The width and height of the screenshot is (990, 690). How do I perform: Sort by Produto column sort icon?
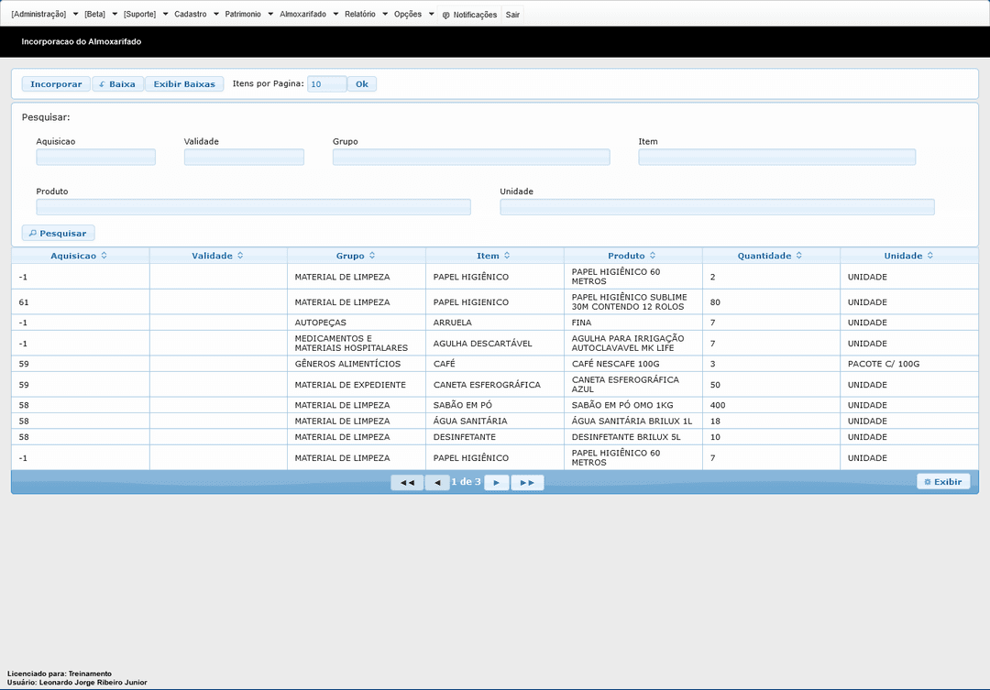[x=653, y=256]
